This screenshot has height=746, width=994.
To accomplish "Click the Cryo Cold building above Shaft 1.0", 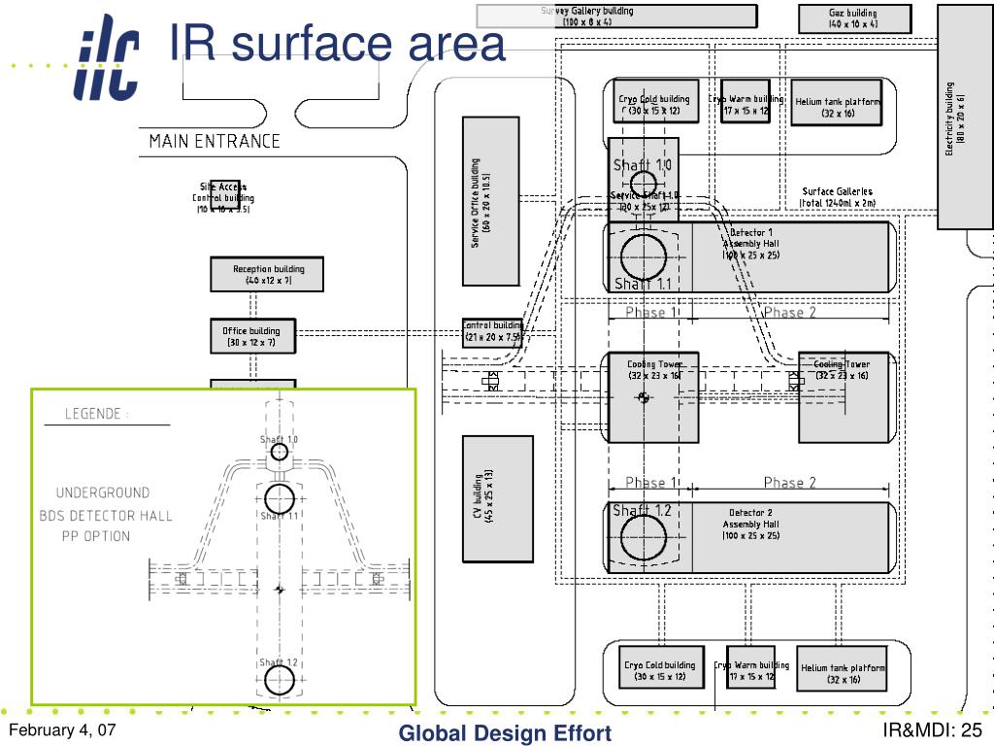I will tap(656, 101).
